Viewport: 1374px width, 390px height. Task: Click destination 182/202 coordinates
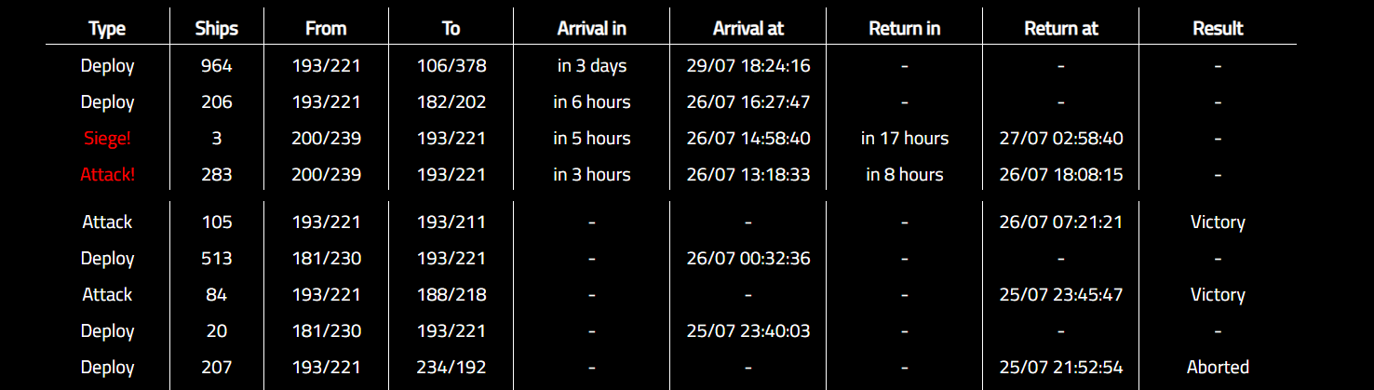[451, 102]
